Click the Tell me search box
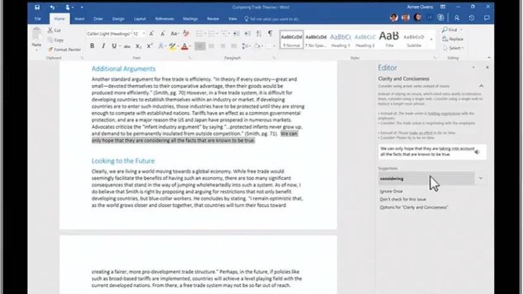Screen dimensions: 523x294 (271, 19)
